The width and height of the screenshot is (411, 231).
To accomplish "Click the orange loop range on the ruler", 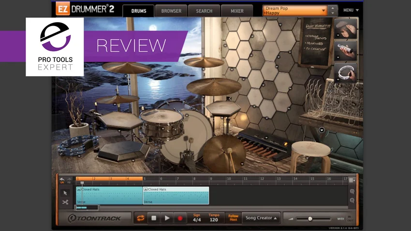I will [109, 179].
